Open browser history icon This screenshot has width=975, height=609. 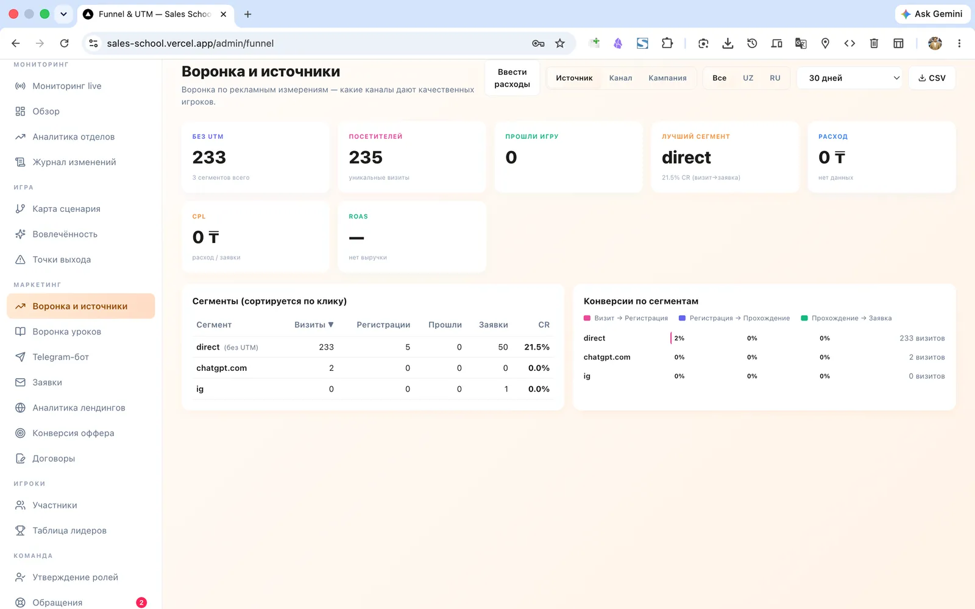(x=752, y=43)
